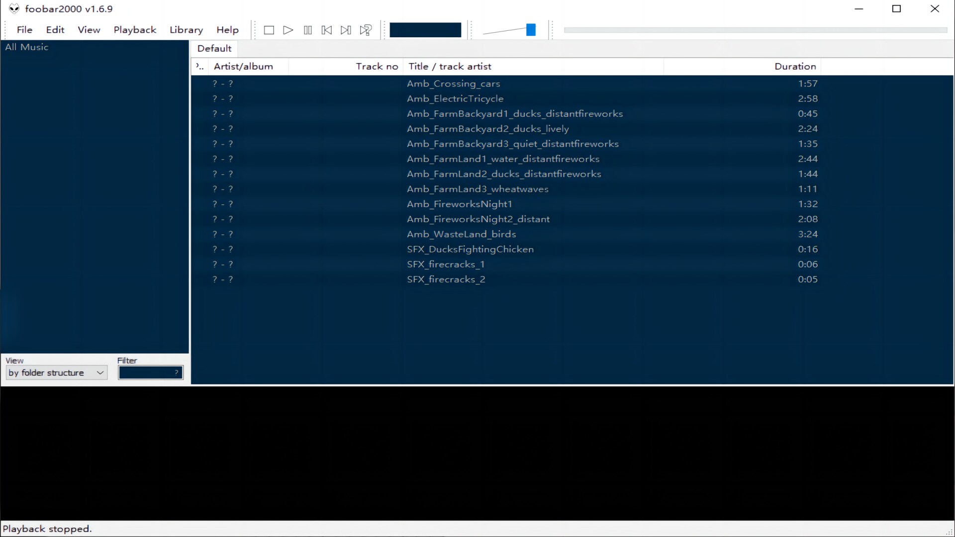Select the All Music tree node
The width and height of the screenshot is (955, 537).
(27, 47)
